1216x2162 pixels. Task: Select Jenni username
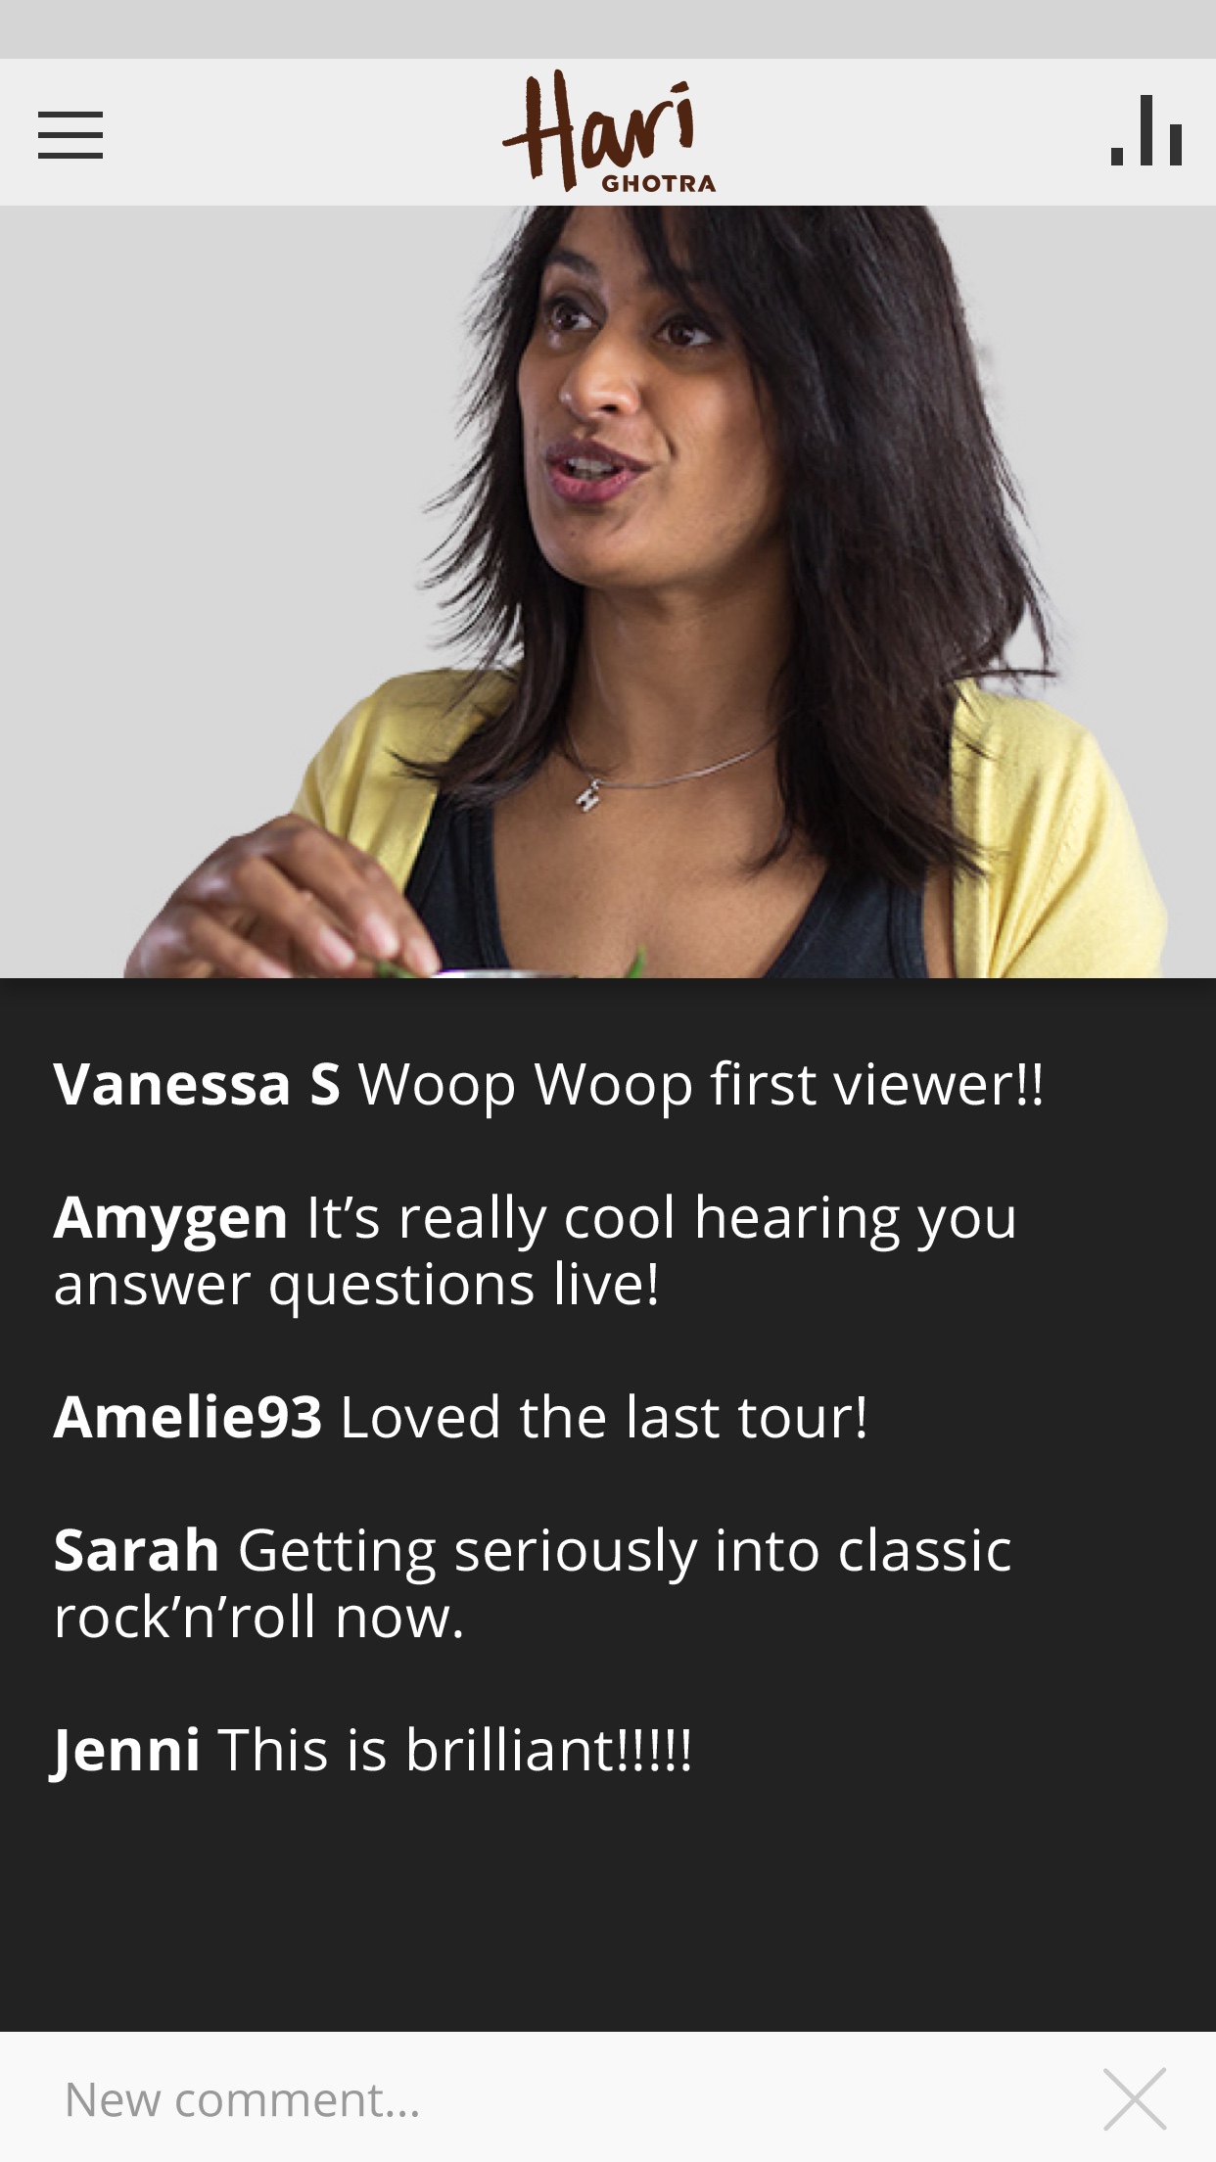[126, 1751]
